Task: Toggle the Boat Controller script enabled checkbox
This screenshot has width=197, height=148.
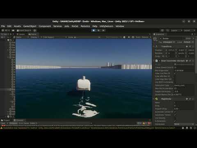Action: tap(159, 61)
